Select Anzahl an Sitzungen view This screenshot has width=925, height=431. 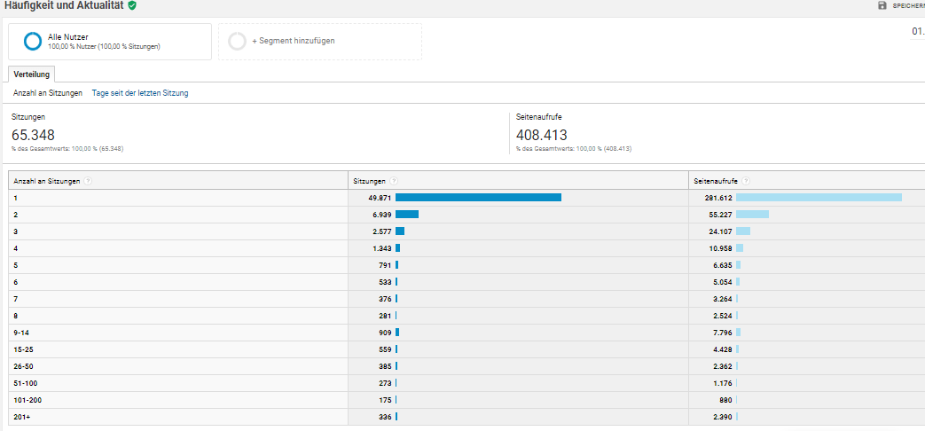(48, 93)
